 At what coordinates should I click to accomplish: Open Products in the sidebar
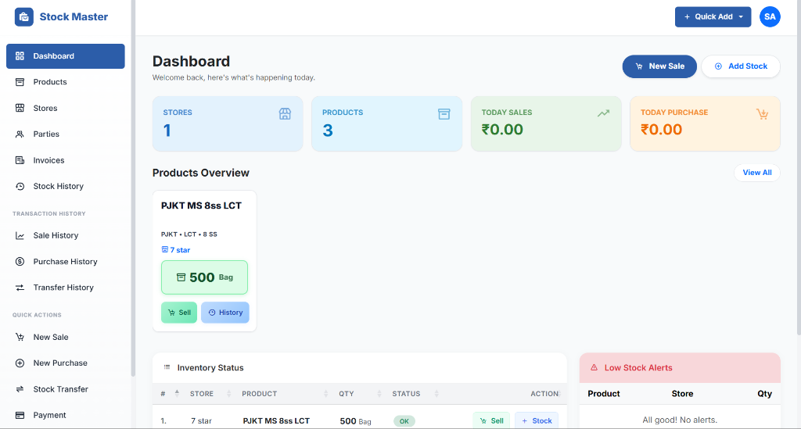click(66, 82)
